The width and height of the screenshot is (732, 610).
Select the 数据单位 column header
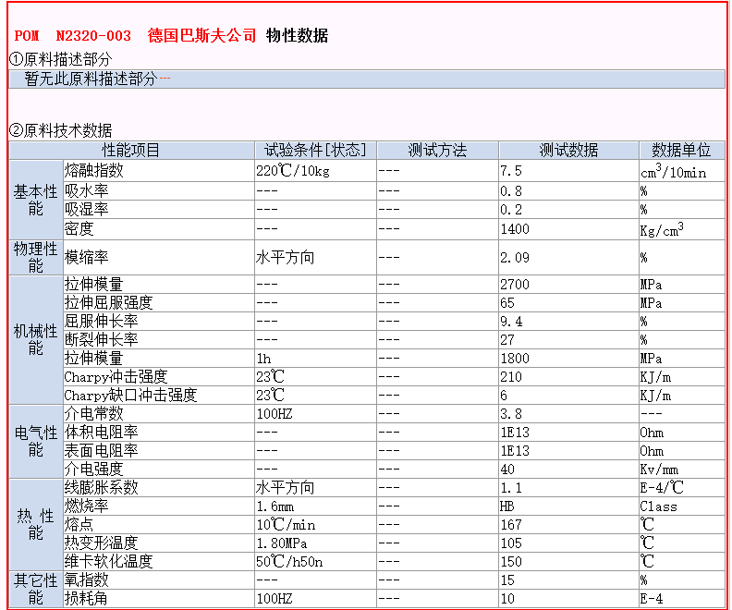tap(681, 151)
